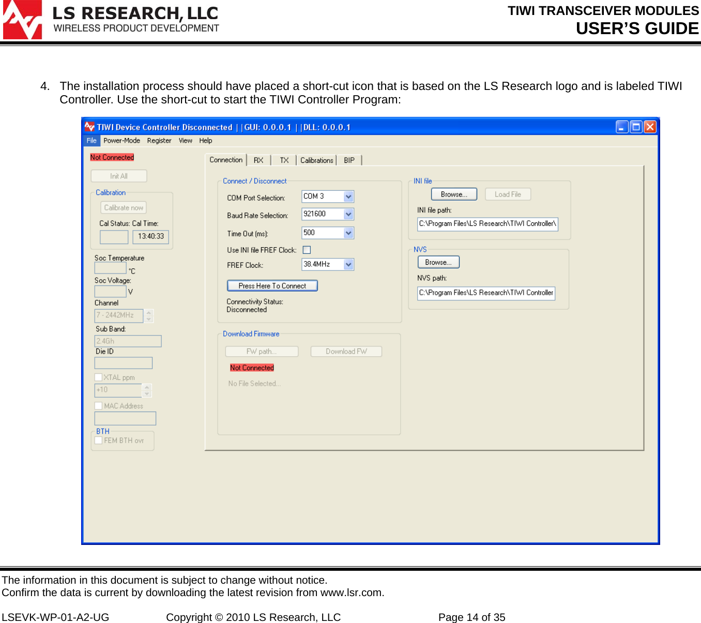
Task: Switch to the BIP tab
Action: point(349,160)
